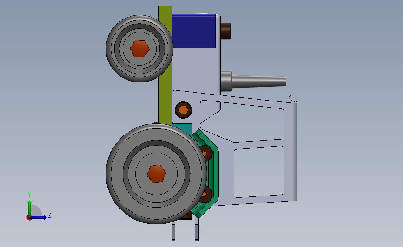403x247 pixels.
Task: Select the upper rectangular pocket in the bracket
Action: pyautogui.click(x=242, y=121)
